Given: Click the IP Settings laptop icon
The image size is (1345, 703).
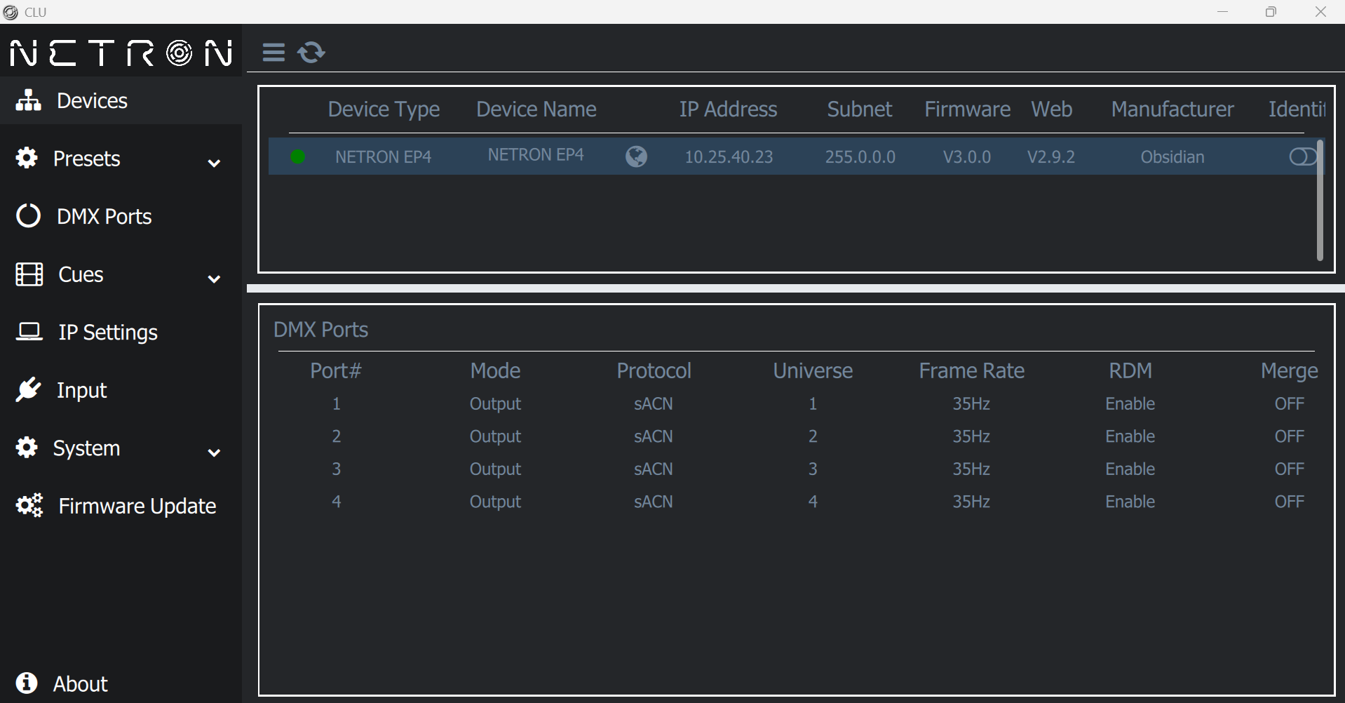Looking at the screenshot, I should 29,331.
